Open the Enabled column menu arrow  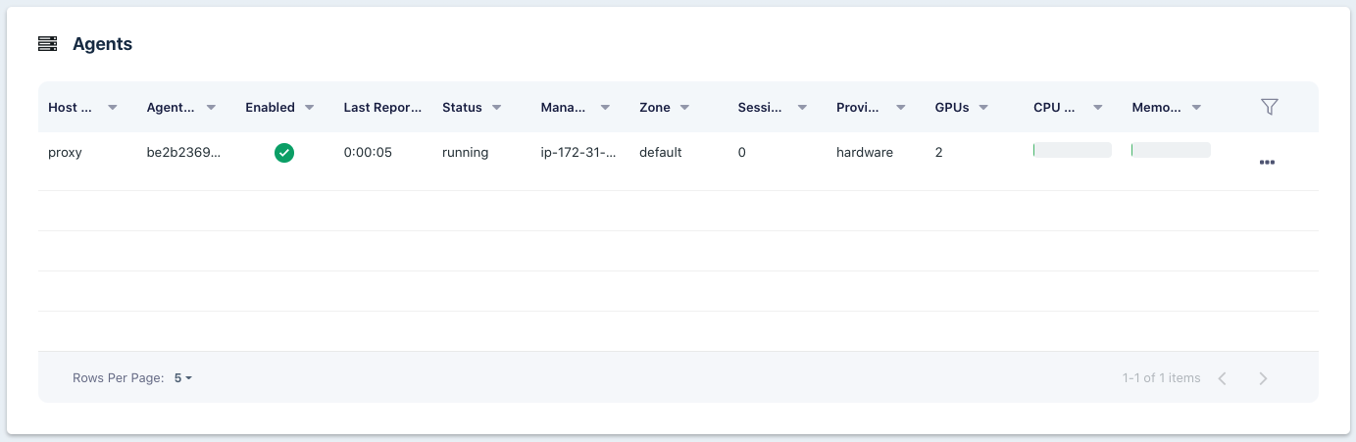(x=310, y=108)
